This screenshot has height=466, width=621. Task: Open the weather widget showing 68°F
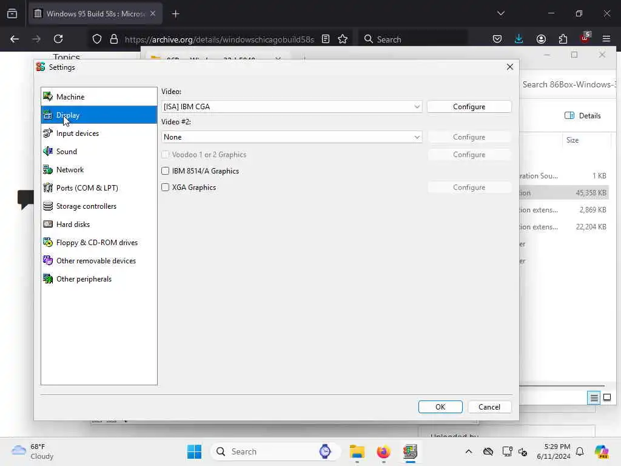(x=33, y=451)
